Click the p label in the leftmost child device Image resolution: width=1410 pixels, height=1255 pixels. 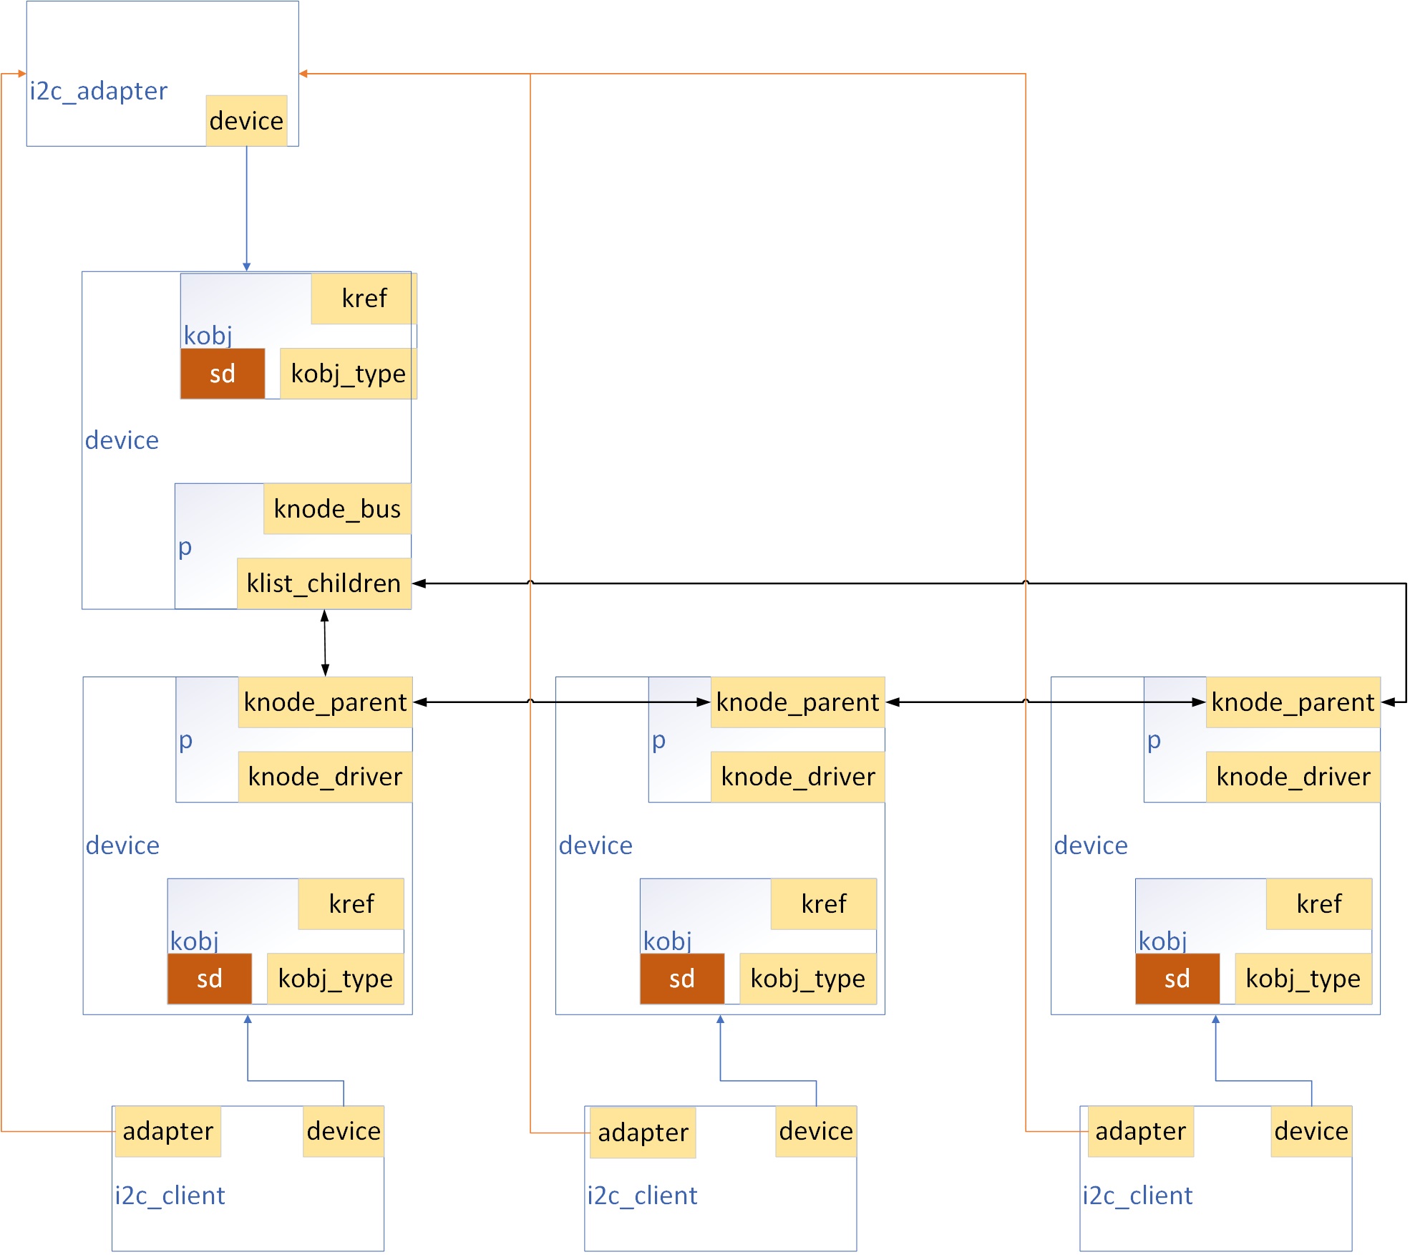click(185, 740)
